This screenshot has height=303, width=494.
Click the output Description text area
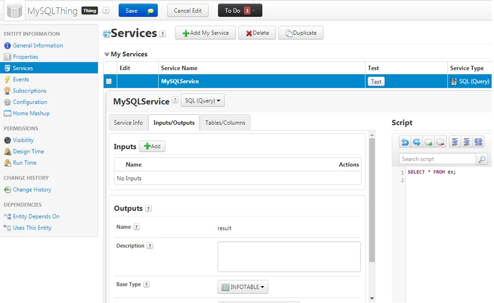click(289, 257)
